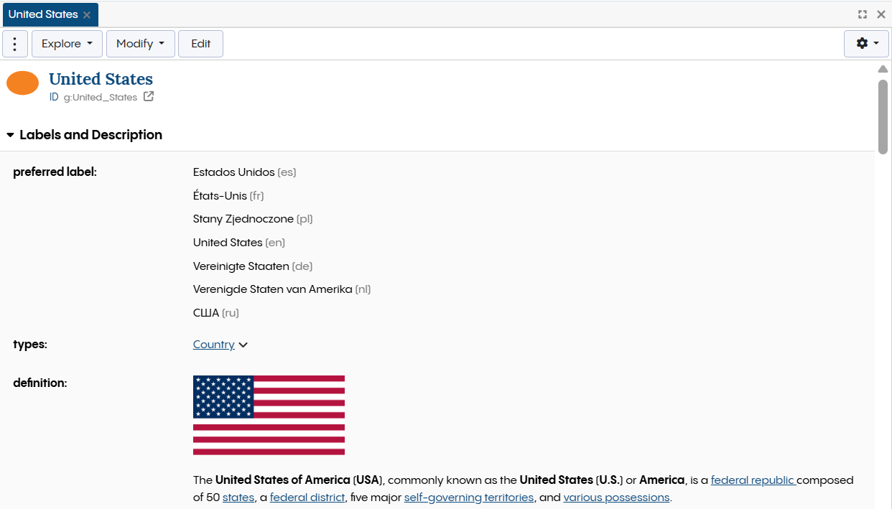Click the definition field name

point(40,383)
